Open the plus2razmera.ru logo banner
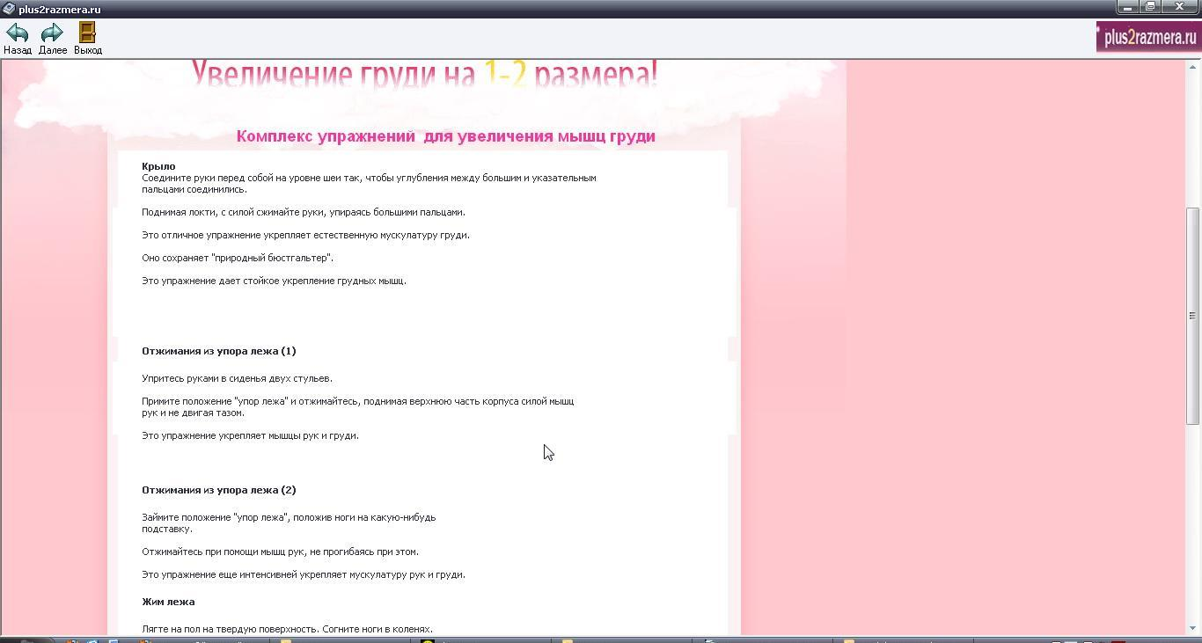 coord(1147,37)
